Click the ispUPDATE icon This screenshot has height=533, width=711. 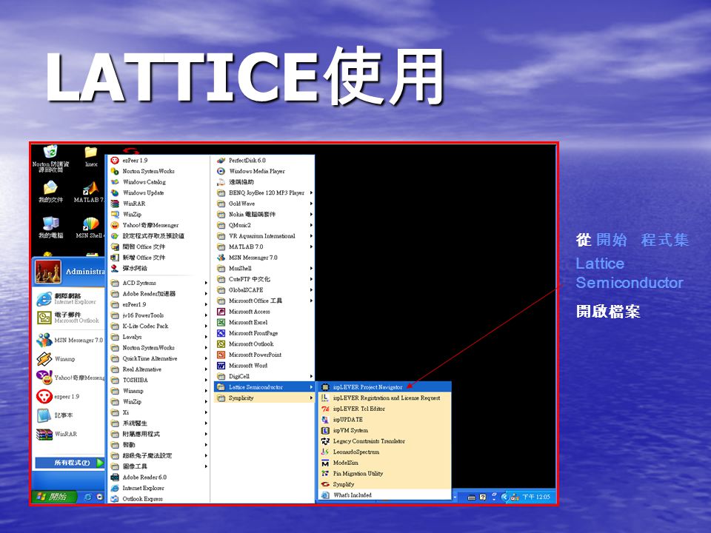325,420
